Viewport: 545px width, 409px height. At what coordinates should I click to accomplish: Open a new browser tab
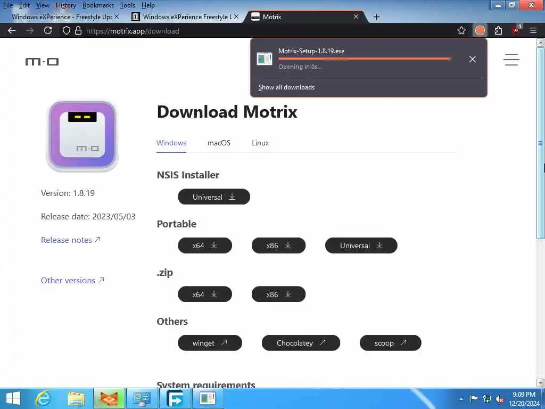(x=376, y=17)
